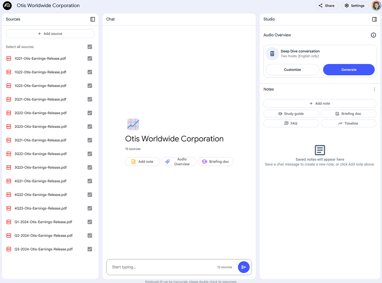Click Audio Overview chip in chat
Image resolution: width=382 pixels, height=283 pixels.
click(x=179, y=162)
